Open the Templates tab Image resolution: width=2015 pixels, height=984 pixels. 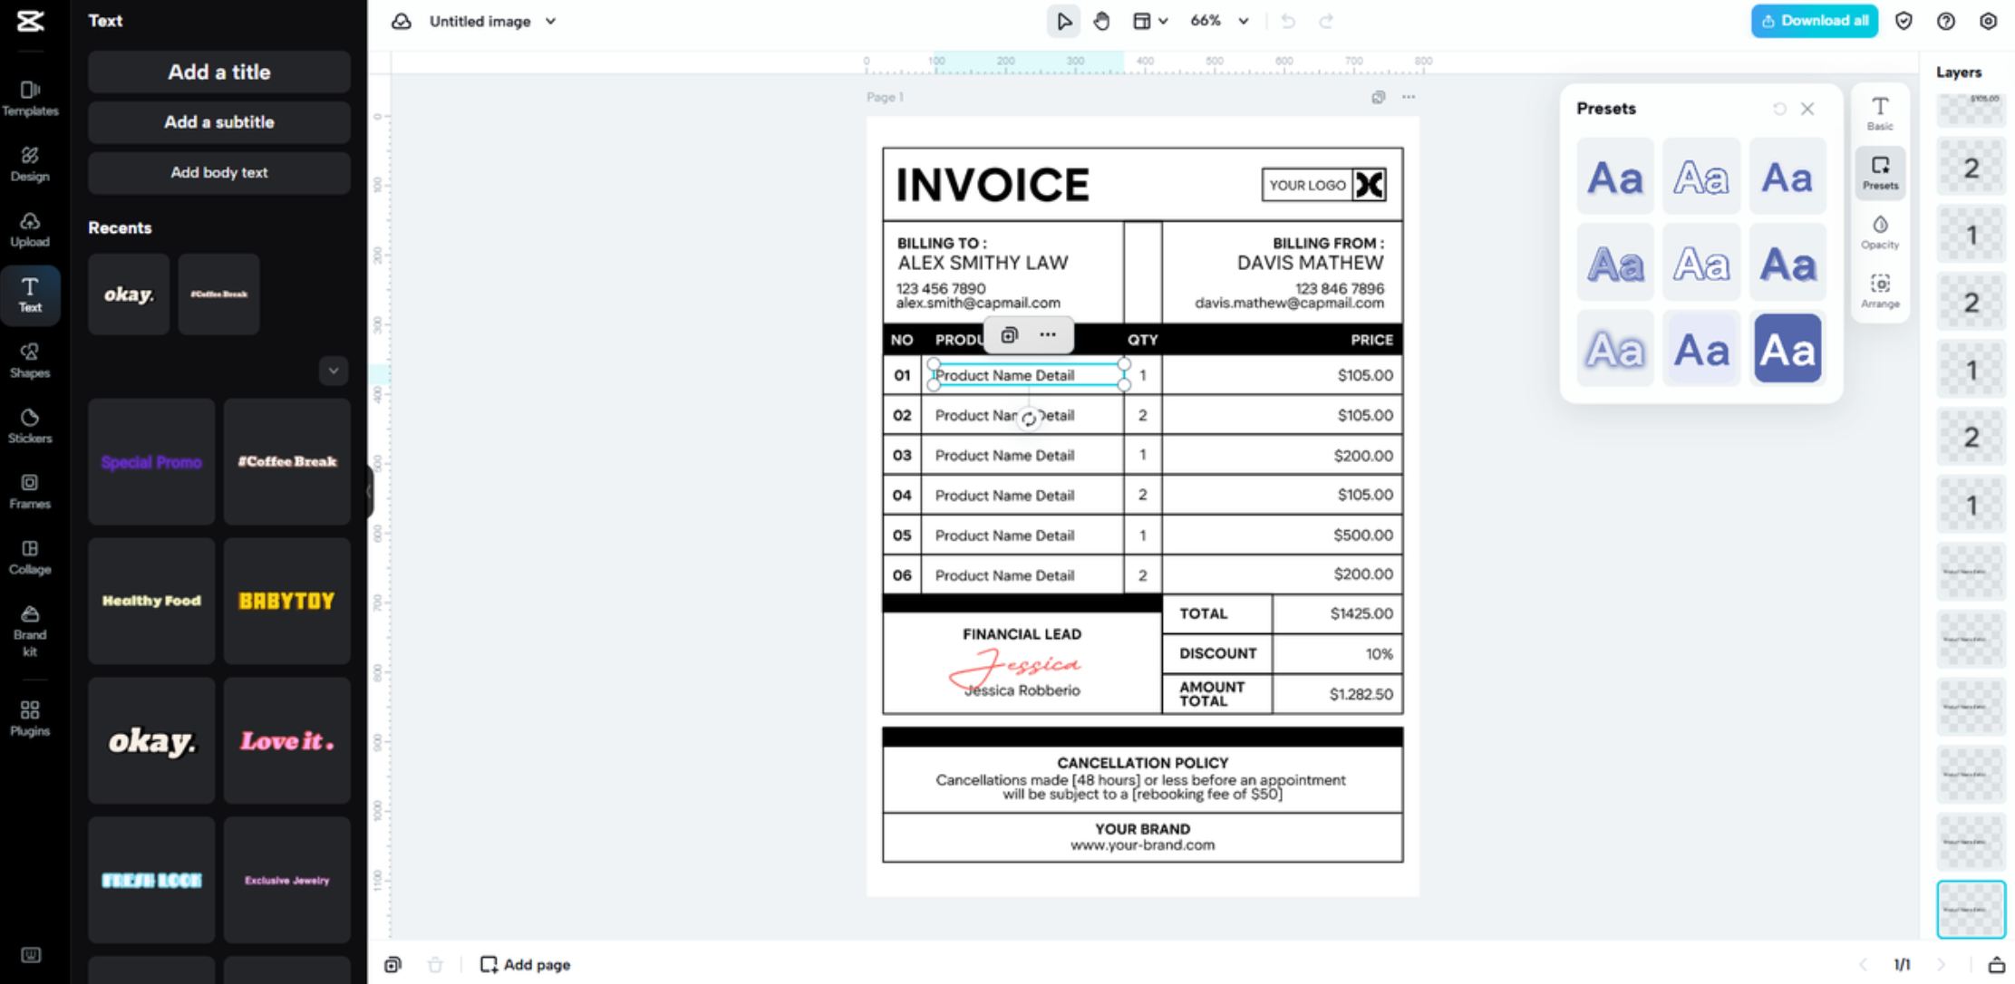click(30, 98)
